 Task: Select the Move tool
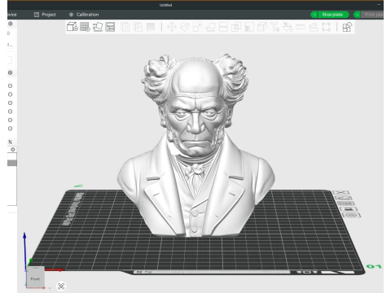pyautogui.click(x=172, y=27)
